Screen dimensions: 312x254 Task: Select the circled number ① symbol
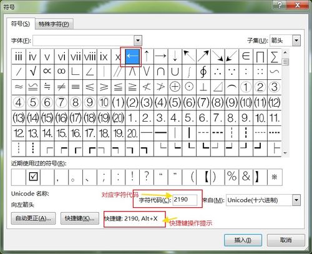[x=246, y=87]
